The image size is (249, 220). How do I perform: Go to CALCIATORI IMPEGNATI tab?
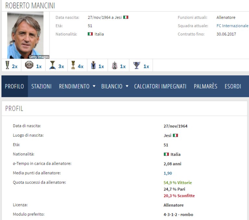click(160, 86)
